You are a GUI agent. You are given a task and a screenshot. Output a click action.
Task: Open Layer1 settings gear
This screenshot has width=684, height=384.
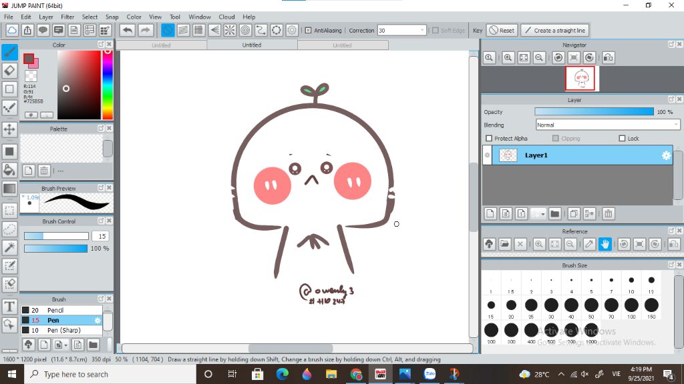[665, 155]
